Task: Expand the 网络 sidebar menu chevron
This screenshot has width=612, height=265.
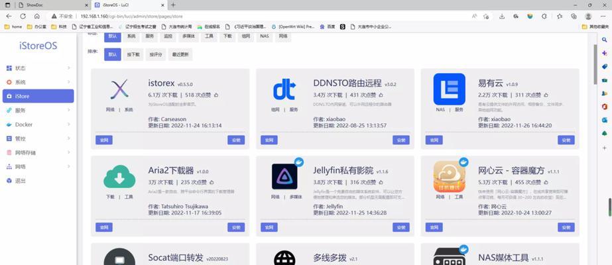Action: pos(69,166)
